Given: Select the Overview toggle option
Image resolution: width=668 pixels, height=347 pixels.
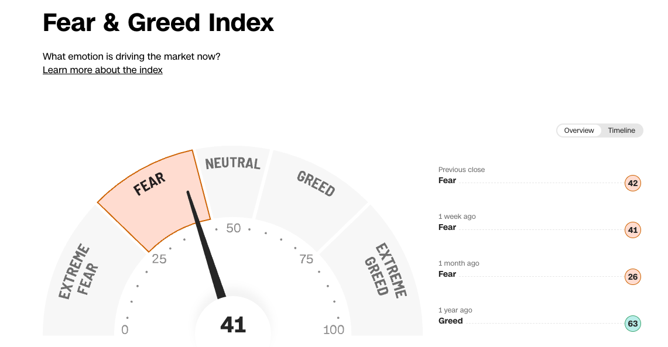Looking at the screenshot, I should [x=579, y=130].
